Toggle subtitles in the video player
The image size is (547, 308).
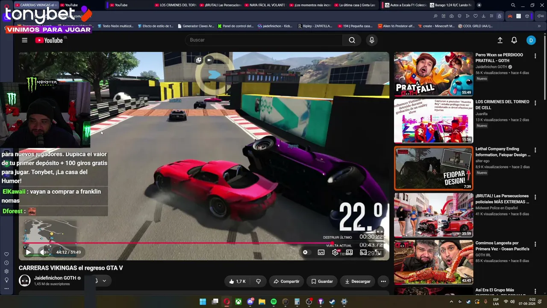click(x=321, y=252)
